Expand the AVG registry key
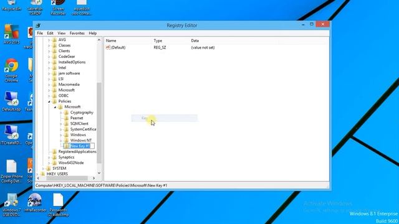The height and width of the screenshot is (224, 399). pyautogui.click(x=49, y=40)
